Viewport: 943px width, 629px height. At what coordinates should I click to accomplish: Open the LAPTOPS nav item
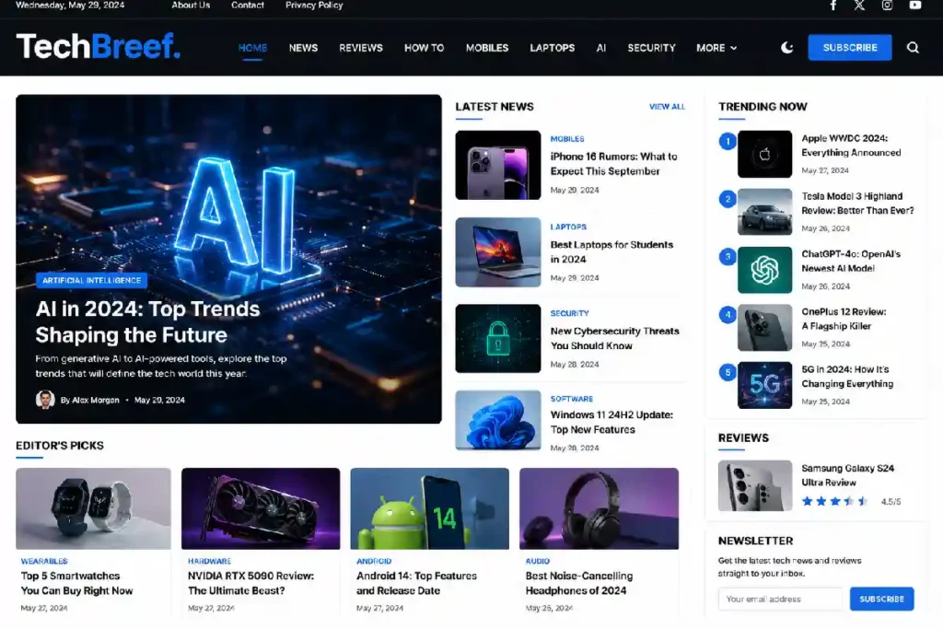(553, 48)
